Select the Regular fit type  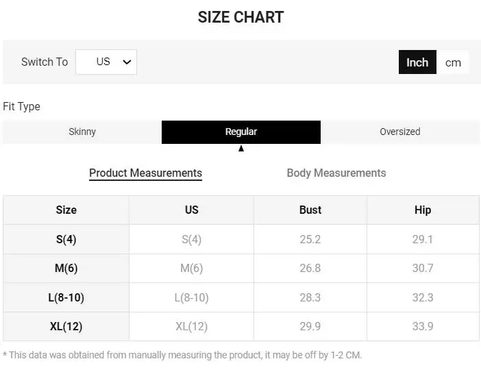241,132
